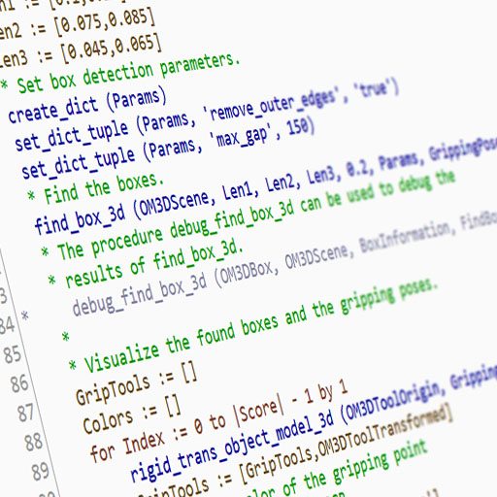Click the 'remove_outer_edges' set_dict_tuple line
The width and height of the screenshot is (497, 497).
point(207,116)
